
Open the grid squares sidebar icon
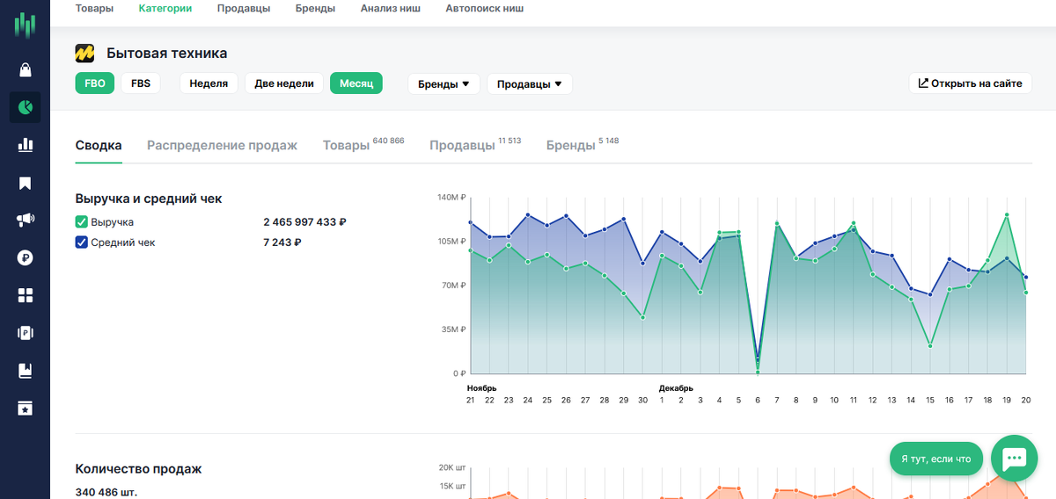point(25,296)
